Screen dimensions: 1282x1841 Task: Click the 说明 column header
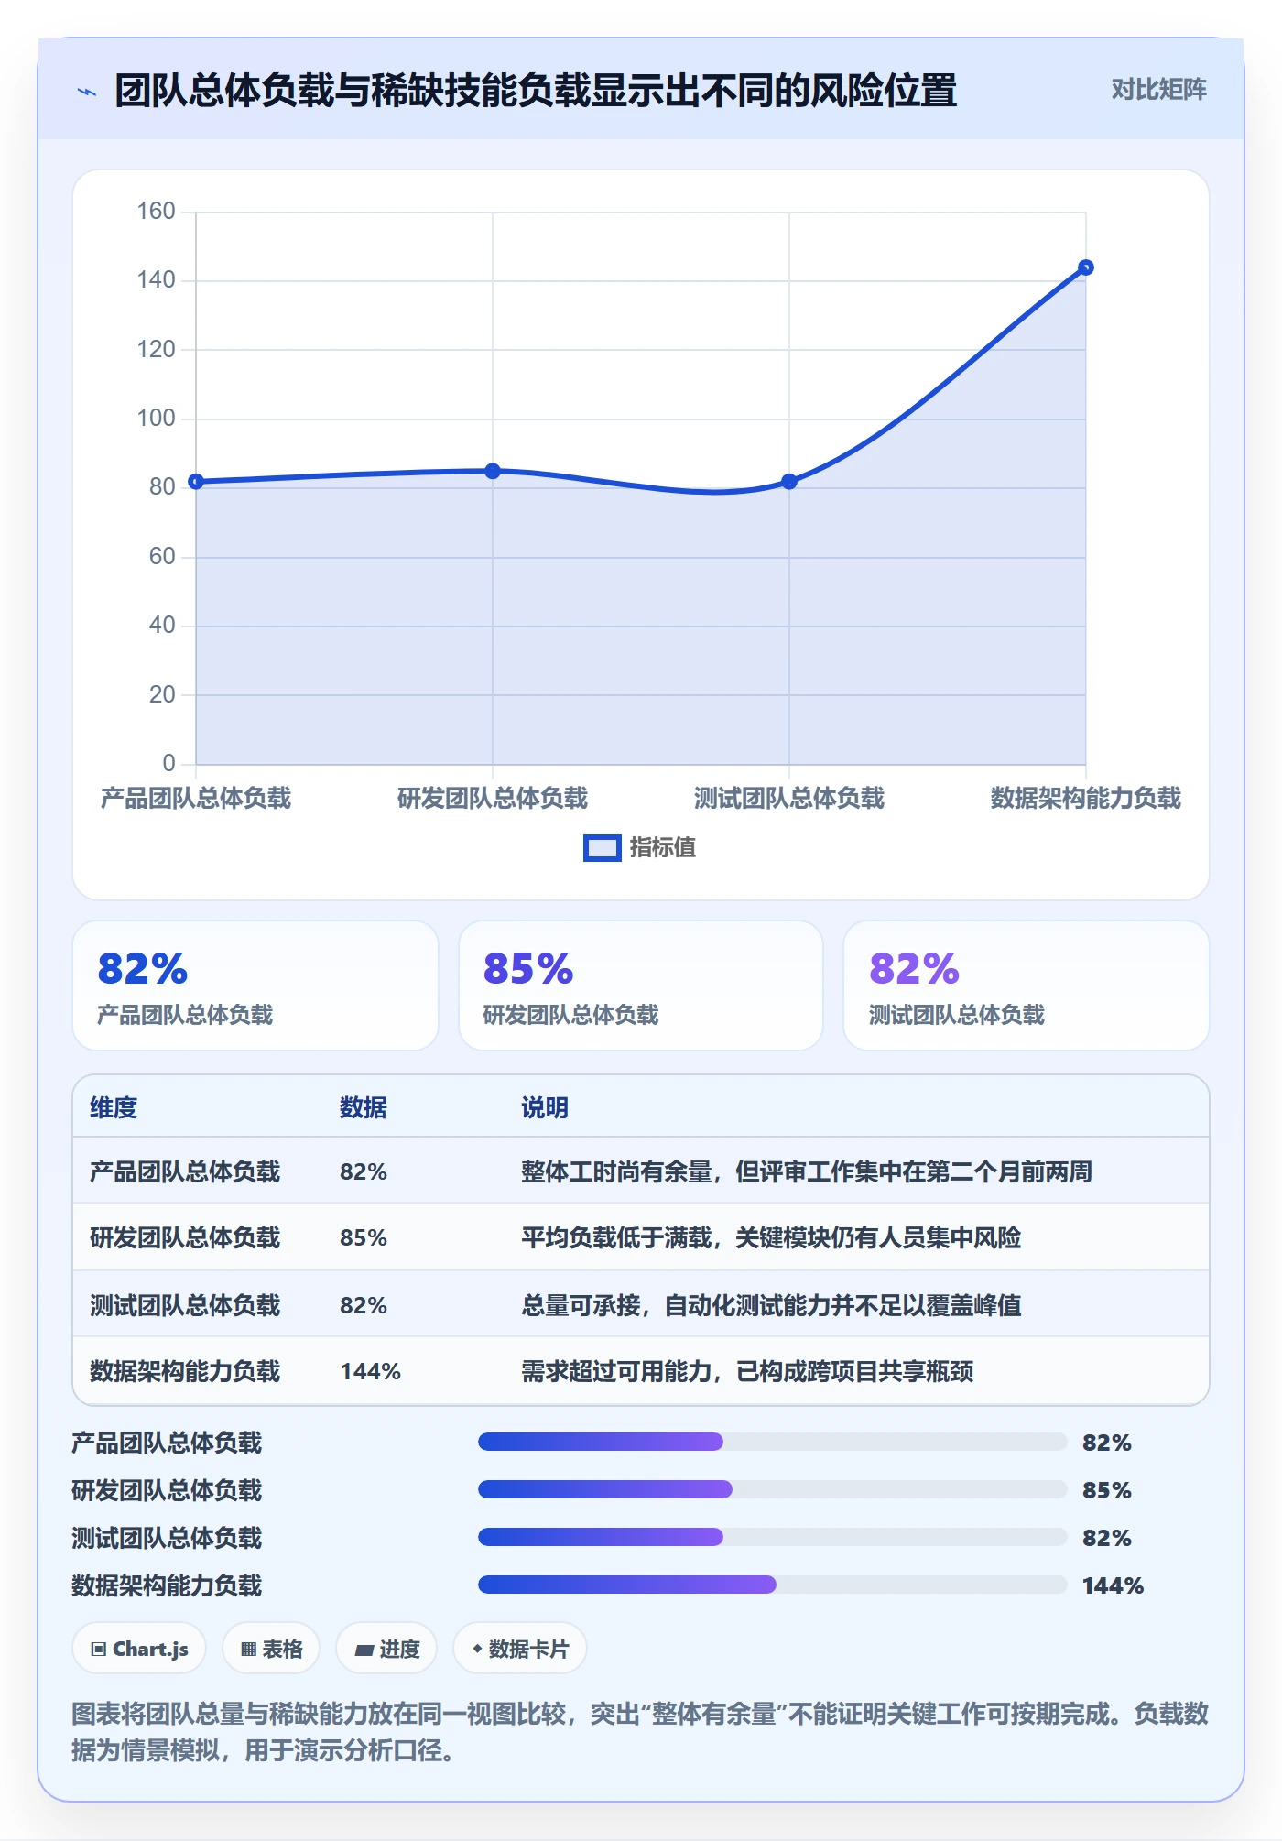coord(545,1107)
